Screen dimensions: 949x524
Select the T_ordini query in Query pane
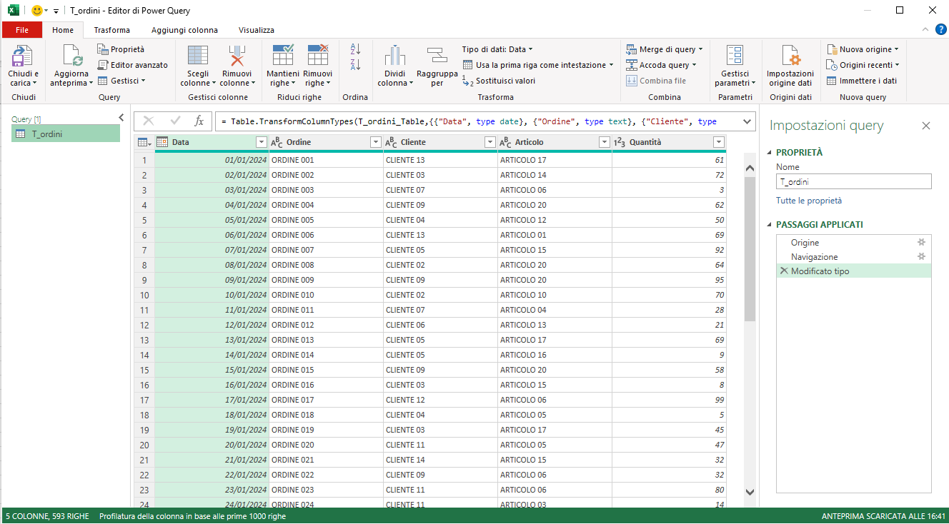click(66, 133)
